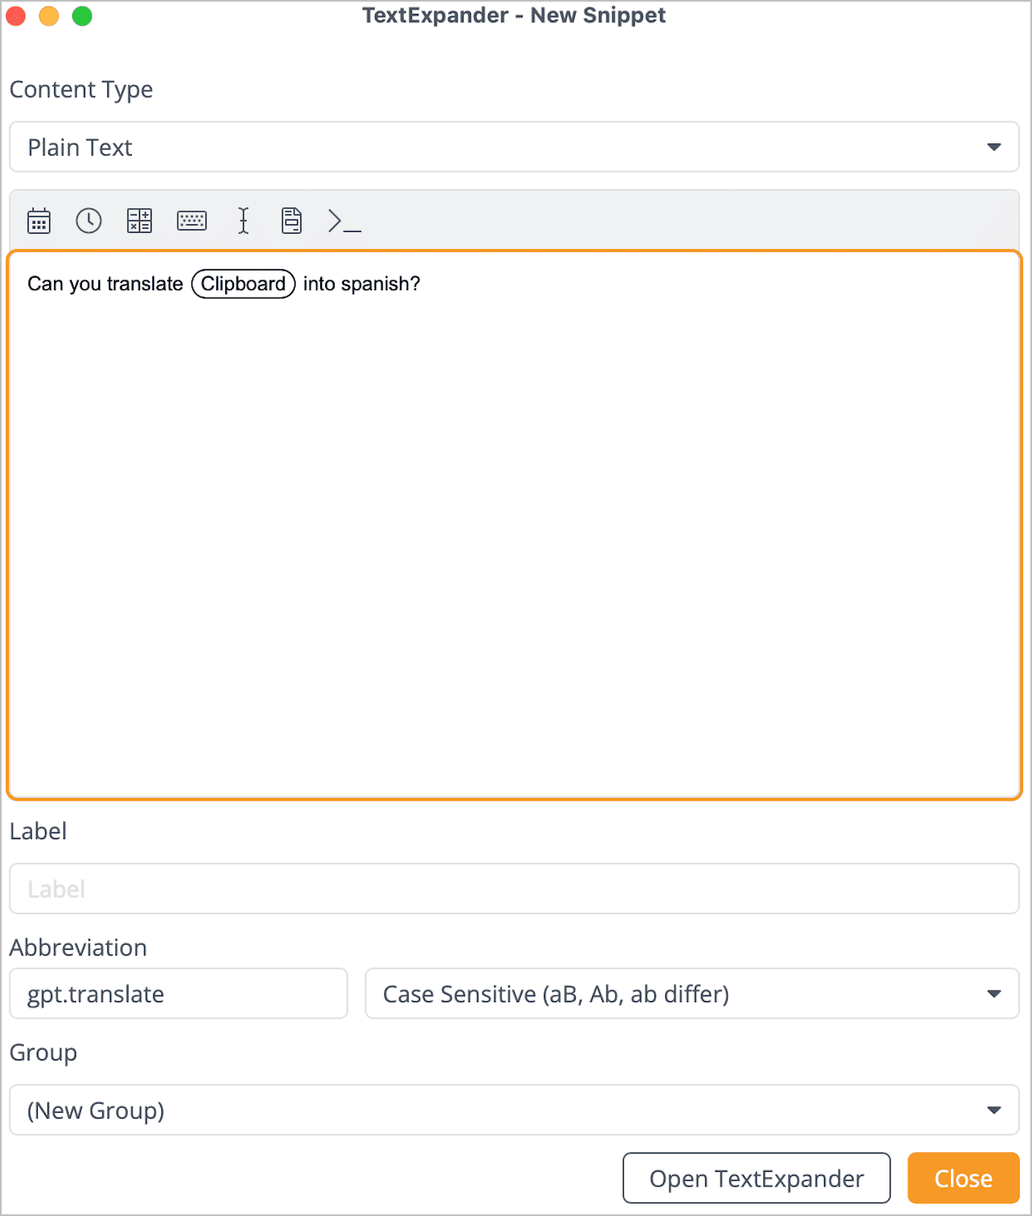Insert a keyboard key macro
Viewport: 1032px width, 1216px height.
[192, 220]
